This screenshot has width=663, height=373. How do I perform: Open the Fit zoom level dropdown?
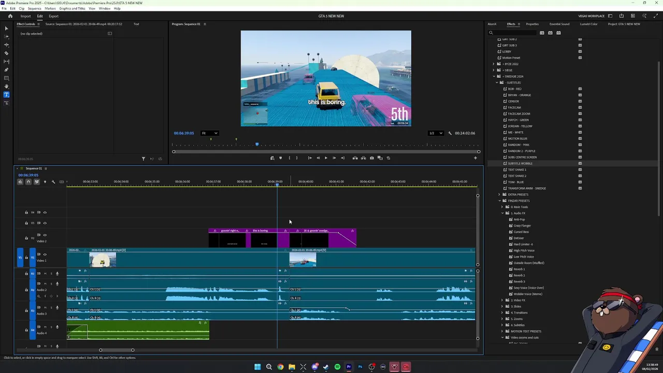click(210, 133)
